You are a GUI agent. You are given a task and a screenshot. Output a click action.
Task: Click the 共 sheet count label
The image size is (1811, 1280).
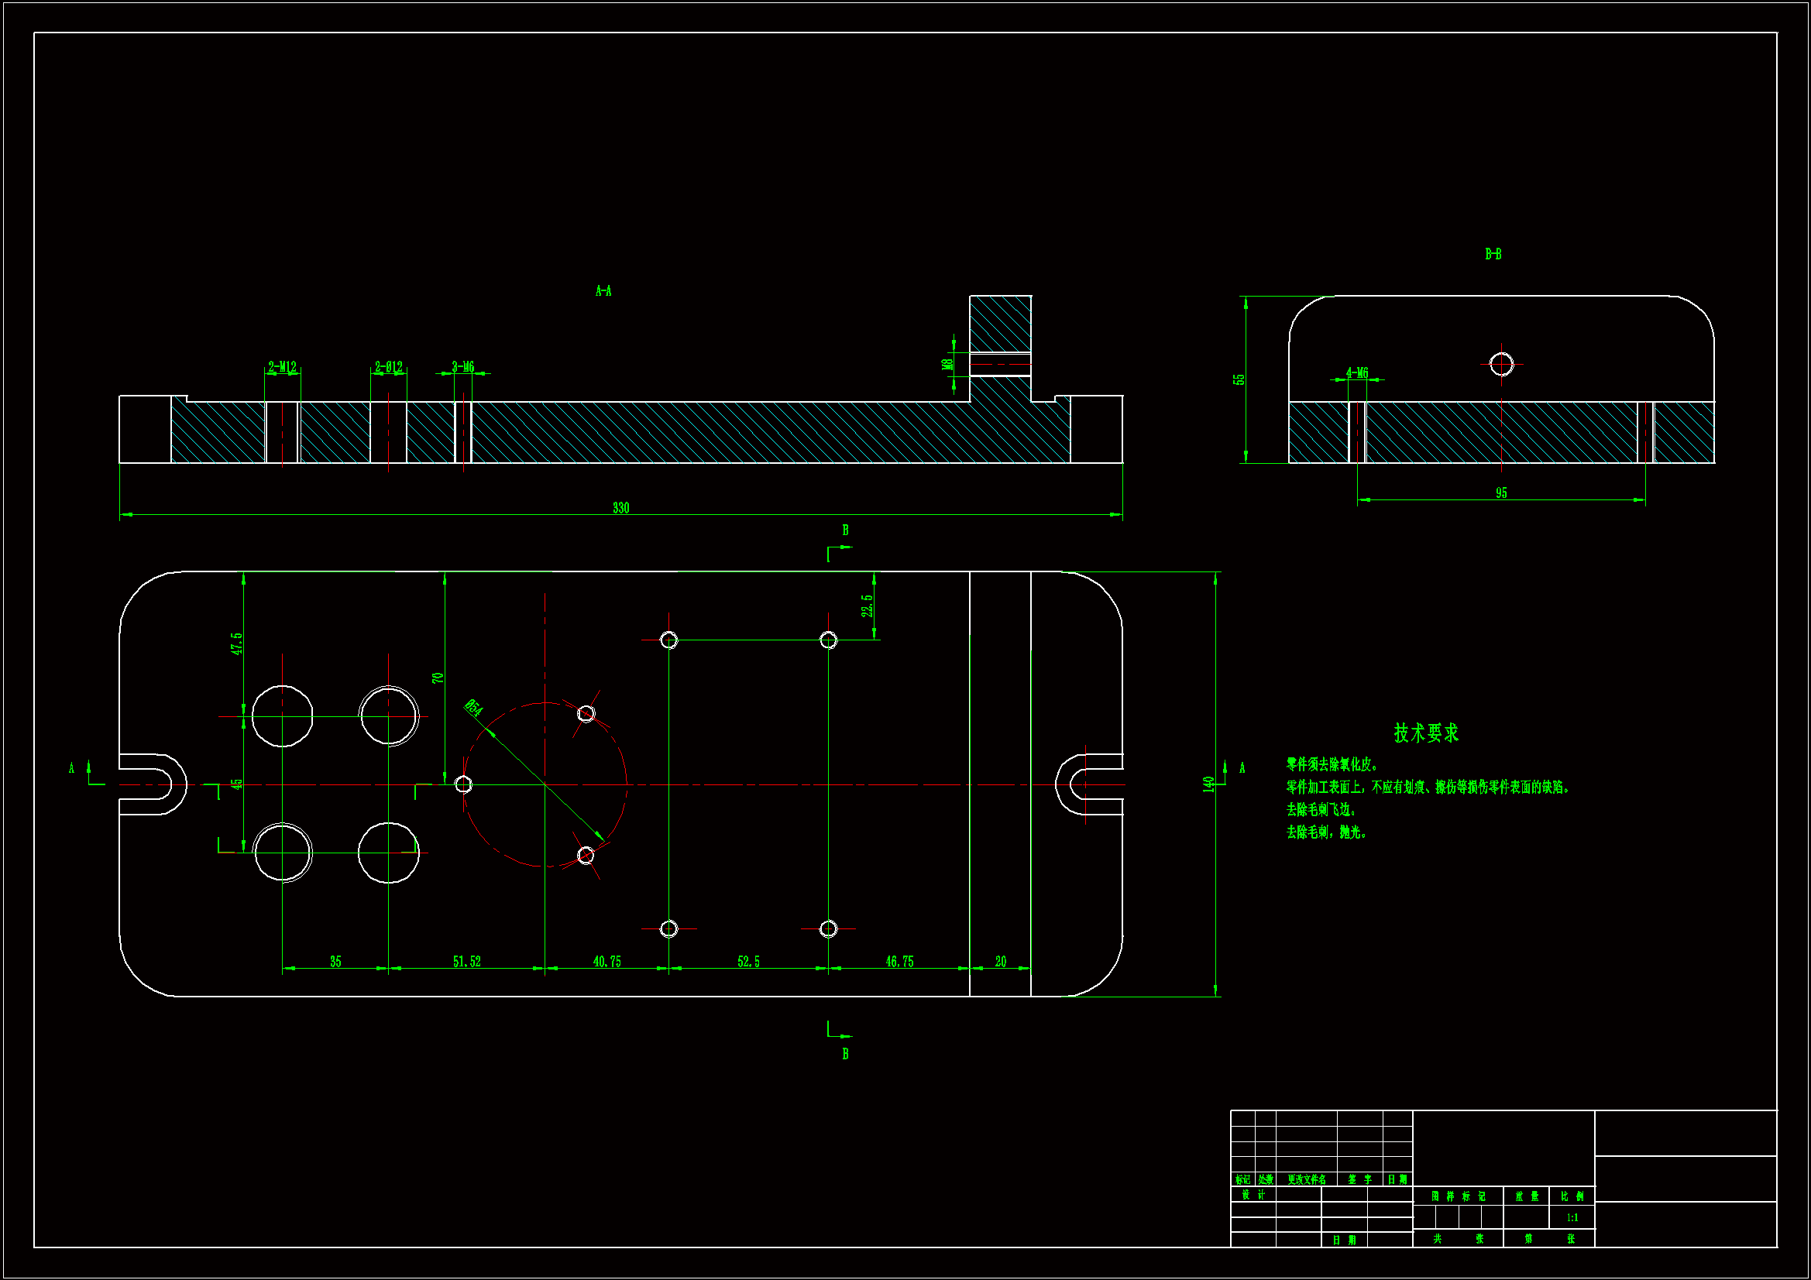pos(1437,1239)
